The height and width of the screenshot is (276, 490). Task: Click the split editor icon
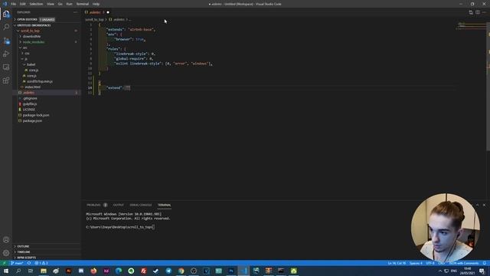[x=478, y=12]
